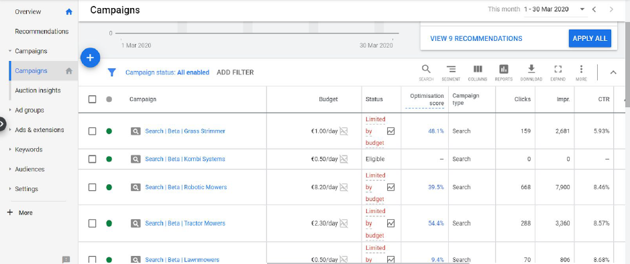630x264 pixels.
Task: Click the €8.20/day budget value
Action: 324,188
